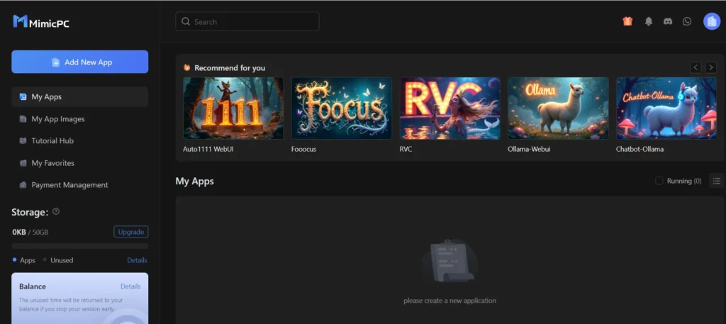Click the MimicPC logo
Image resolution: width=726 pixels, height=324 pixels.
click(x=41, y=22)
